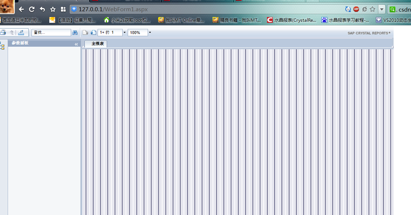
Task: Open the 苍龙逐日半即时称... bookmark
Action: tap(21, 20)
